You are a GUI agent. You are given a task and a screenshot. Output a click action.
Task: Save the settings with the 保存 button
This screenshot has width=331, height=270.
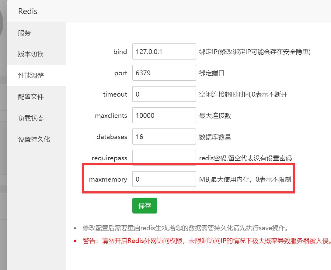coord(145,206)
